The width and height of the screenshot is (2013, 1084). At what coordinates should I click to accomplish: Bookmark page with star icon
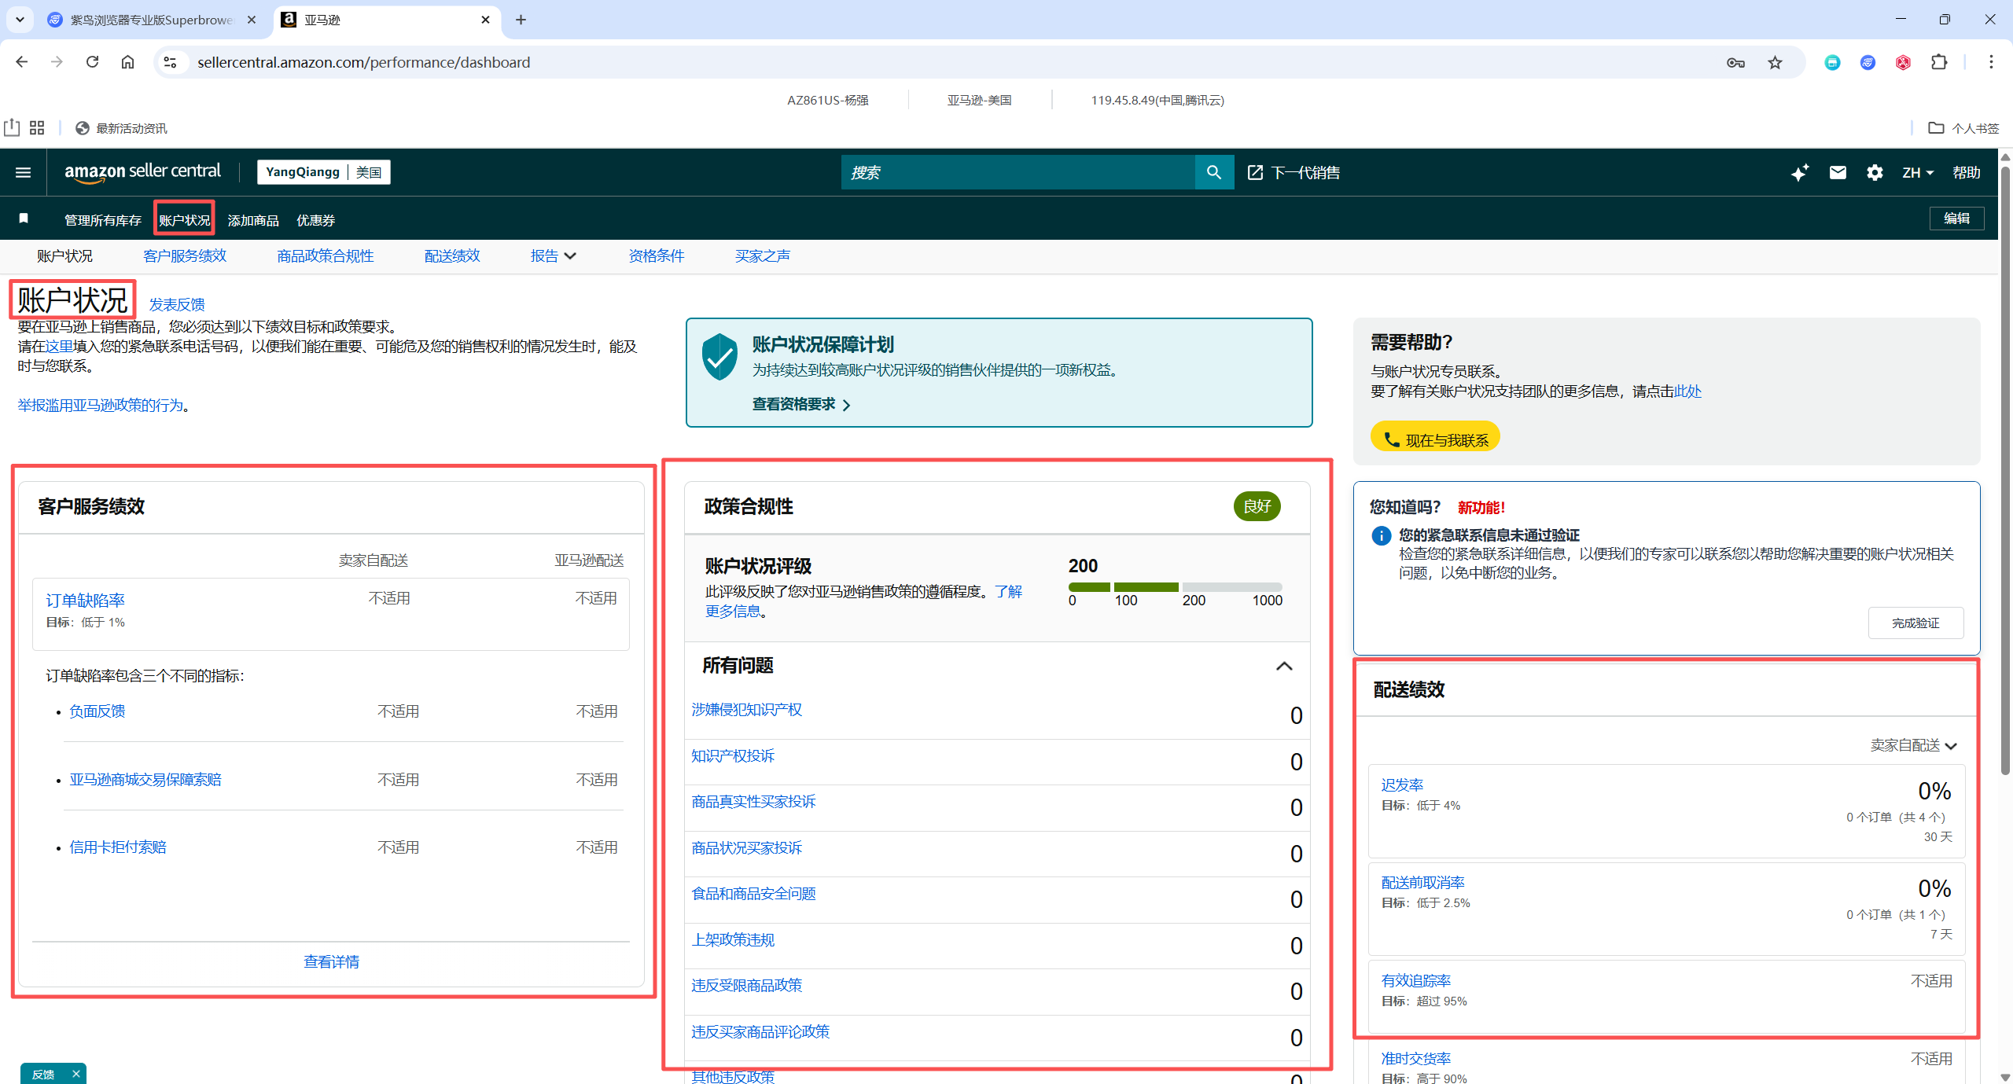coord(1775,62)
